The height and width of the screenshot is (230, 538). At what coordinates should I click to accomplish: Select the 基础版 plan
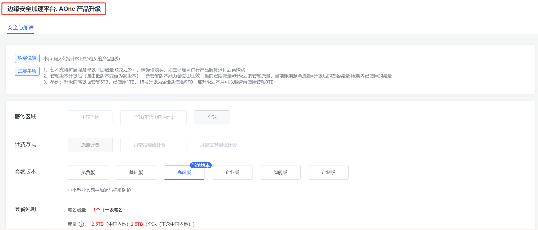(x=136, y=173)
